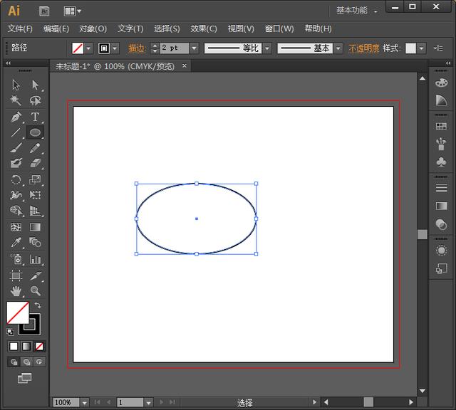The image size is (456, 410).
Task: Select the Eraser tool
Action: (x=35, y=163)
